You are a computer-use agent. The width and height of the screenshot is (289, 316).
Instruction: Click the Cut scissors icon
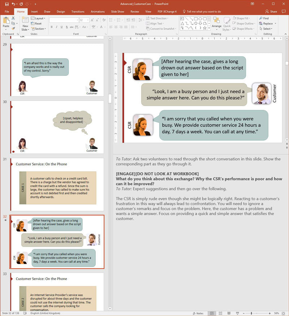click(13, 18)
